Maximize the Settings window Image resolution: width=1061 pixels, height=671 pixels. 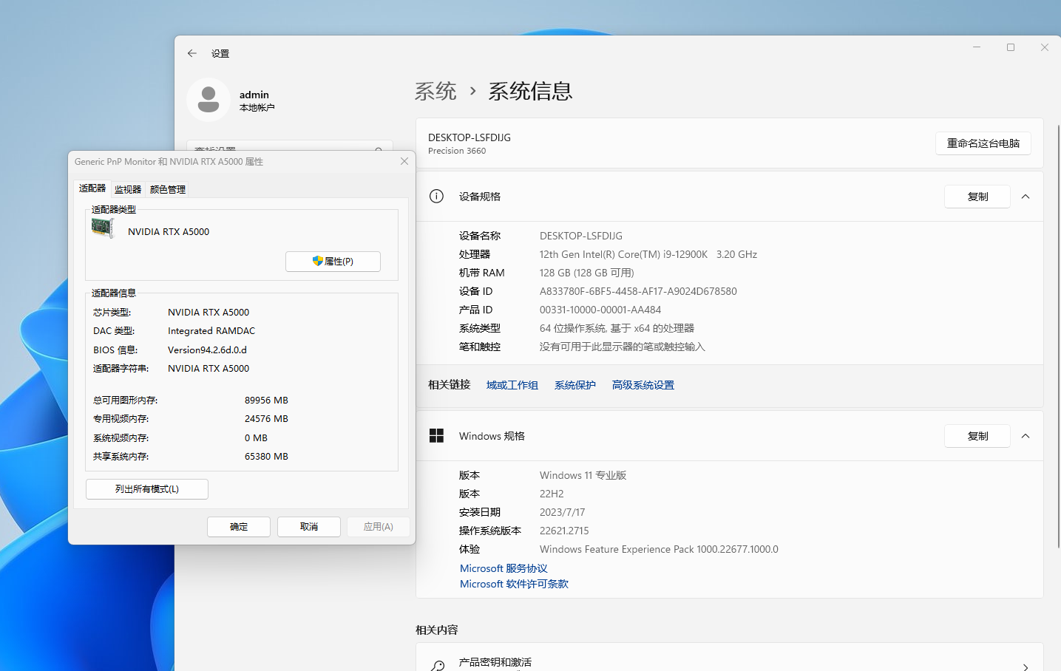(x=1011, y=47)
